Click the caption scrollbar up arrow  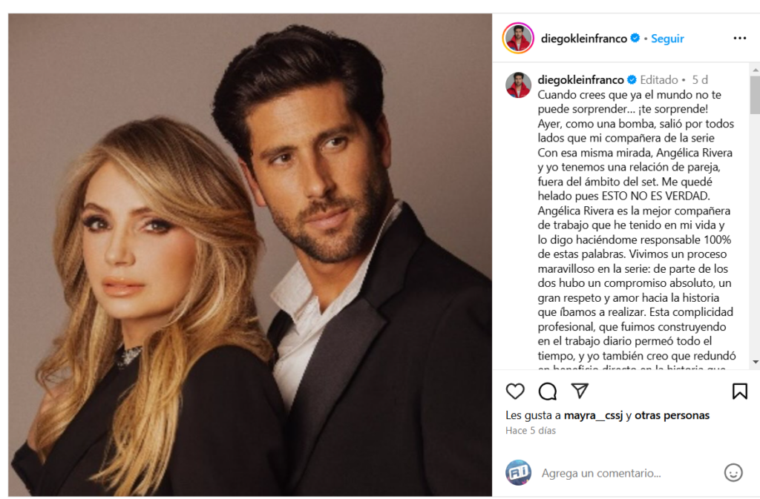(x=755, y=70)
